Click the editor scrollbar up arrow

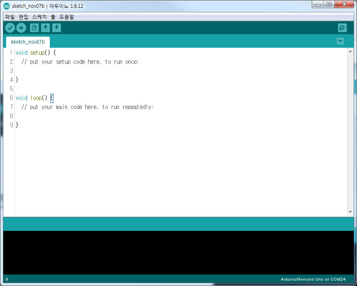tap(350, 51)
